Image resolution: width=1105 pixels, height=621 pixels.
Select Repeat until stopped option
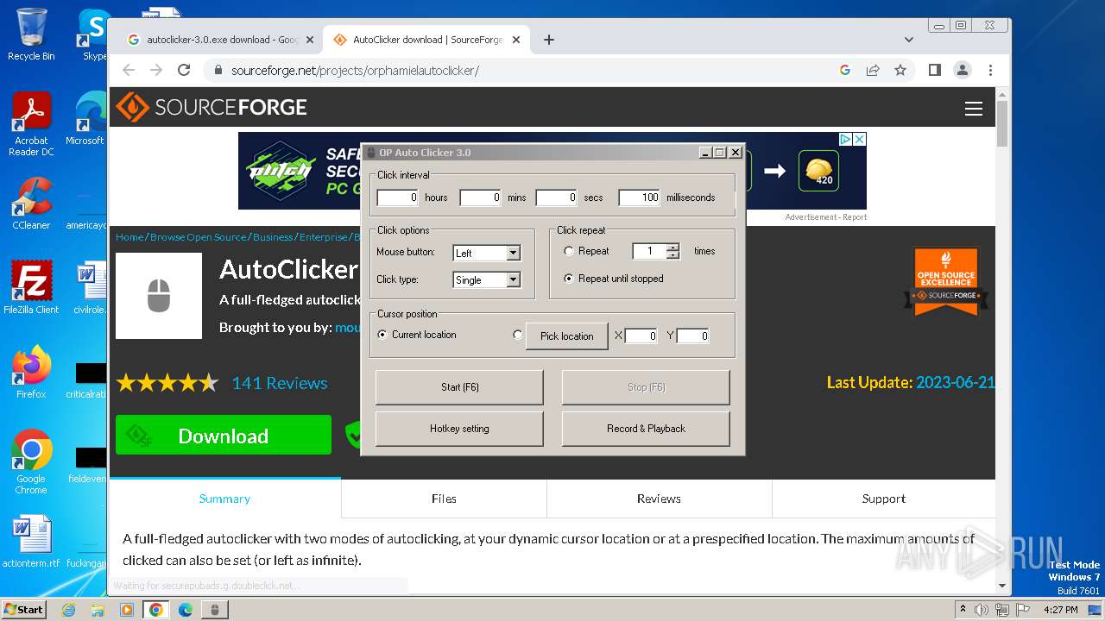tap(568, 279)
